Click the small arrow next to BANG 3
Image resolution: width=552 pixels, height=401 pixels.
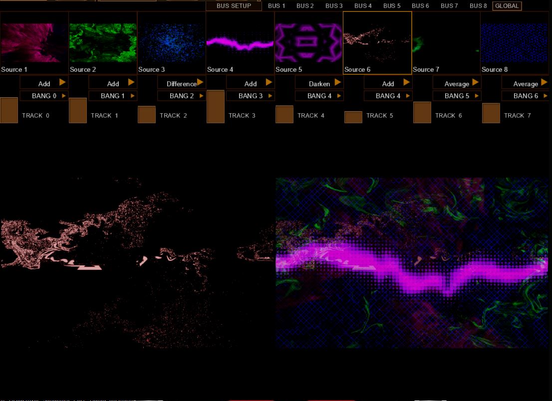click(x=270, y=96)
